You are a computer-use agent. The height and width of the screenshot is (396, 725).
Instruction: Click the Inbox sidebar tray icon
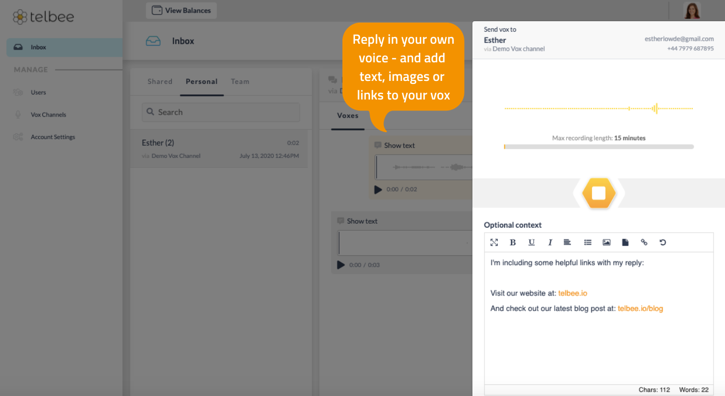(x=18, y=47)
